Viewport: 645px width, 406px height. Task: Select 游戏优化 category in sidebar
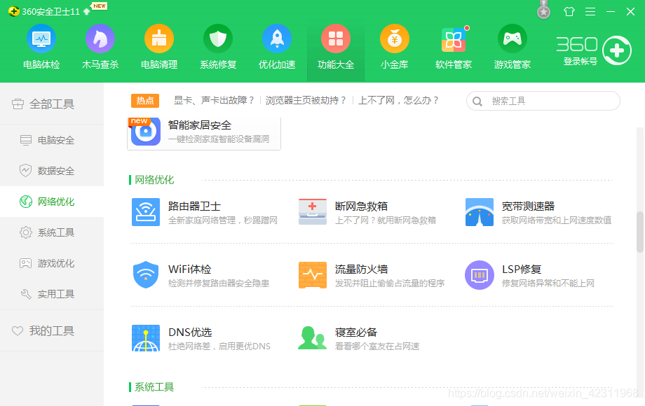tap(52, 263)
